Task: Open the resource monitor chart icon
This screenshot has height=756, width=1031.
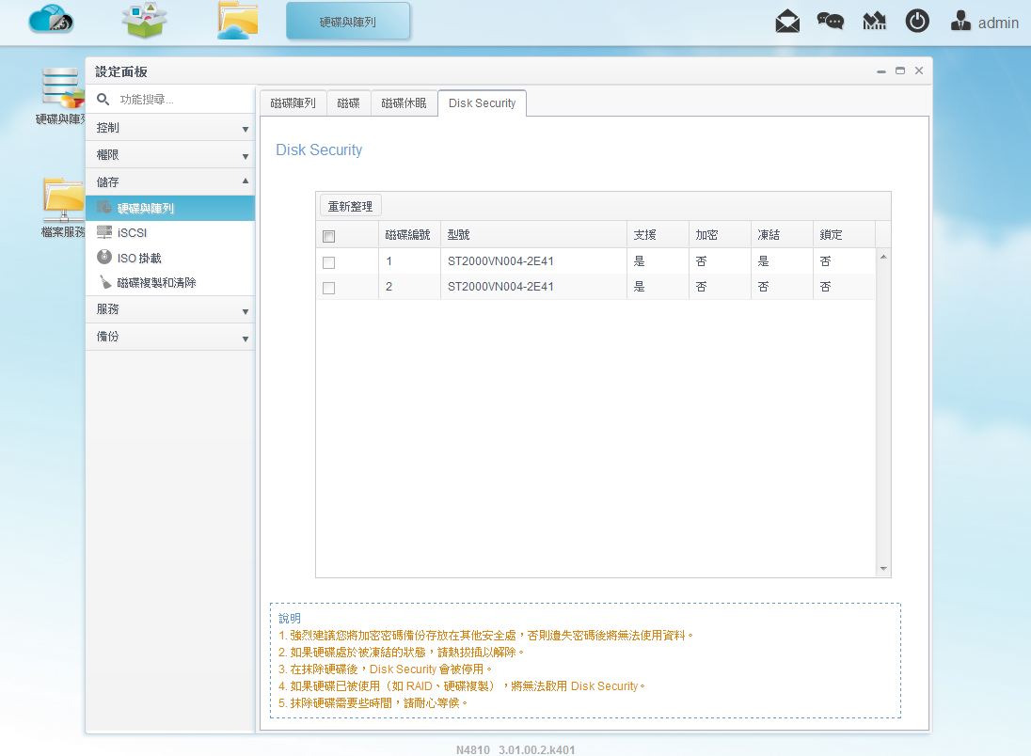Action: (874, 22)
